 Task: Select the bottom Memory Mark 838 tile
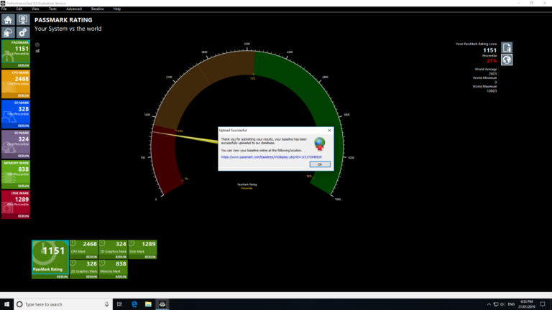click(114, 268)
